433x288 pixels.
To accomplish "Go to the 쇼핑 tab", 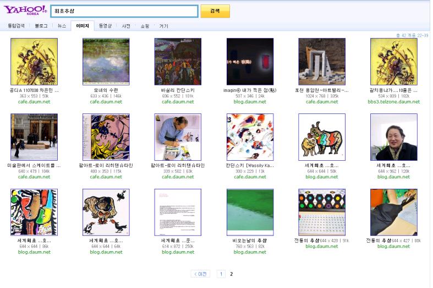I will pyautogui.click(x=145, y=26).
